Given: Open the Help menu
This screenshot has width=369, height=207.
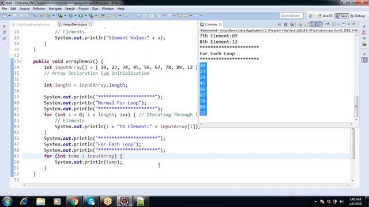Looking at the screenshot, I should [121, 9].
